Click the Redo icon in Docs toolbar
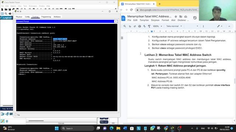The width and height of the screenshot is (236, 132). (x=135, y=26)
